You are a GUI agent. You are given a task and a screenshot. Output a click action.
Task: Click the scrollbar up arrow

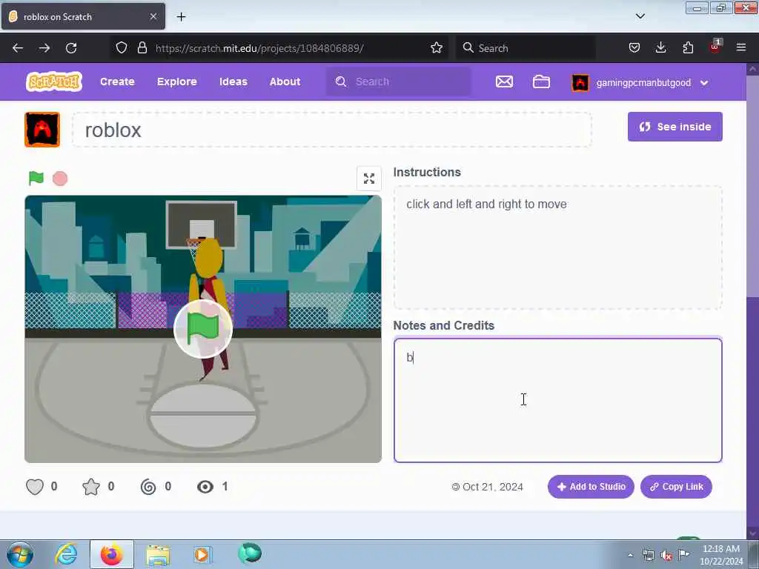tap(752, 69)
